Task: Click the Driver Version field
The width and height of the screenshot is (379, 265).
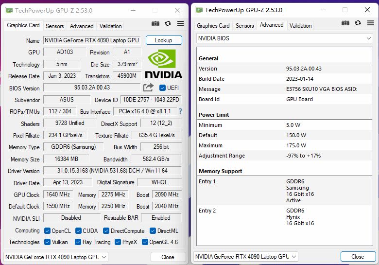Action: [x=112, y=171]
